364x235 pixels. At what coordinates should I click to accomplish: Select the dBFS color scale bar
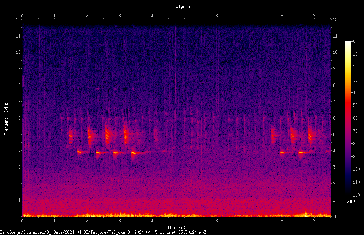[x=347, y=118]
